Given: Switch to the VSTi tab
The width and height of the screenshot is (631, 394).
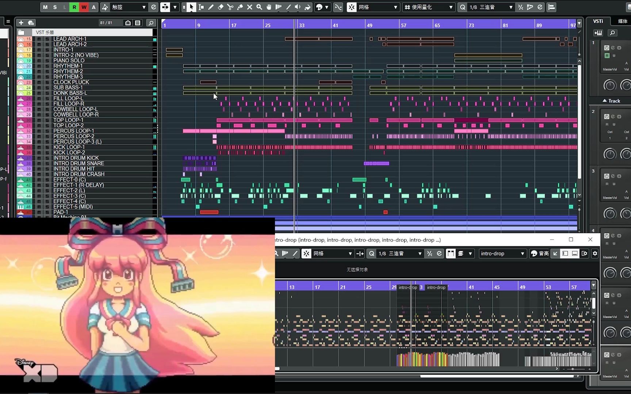Looking at the screenshot, I should (598, 21).
